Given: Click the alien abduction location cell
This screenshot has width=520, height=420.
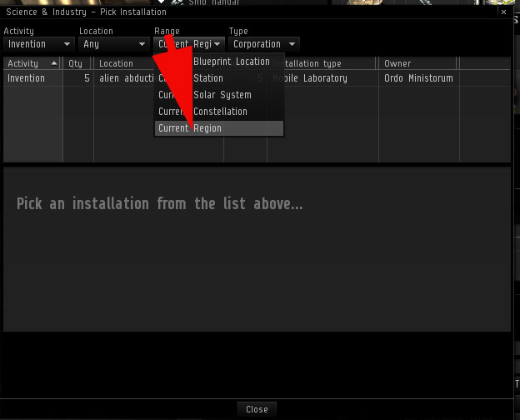Looking at the screenshot, I should pyautogui.click(x=125, y=78).
